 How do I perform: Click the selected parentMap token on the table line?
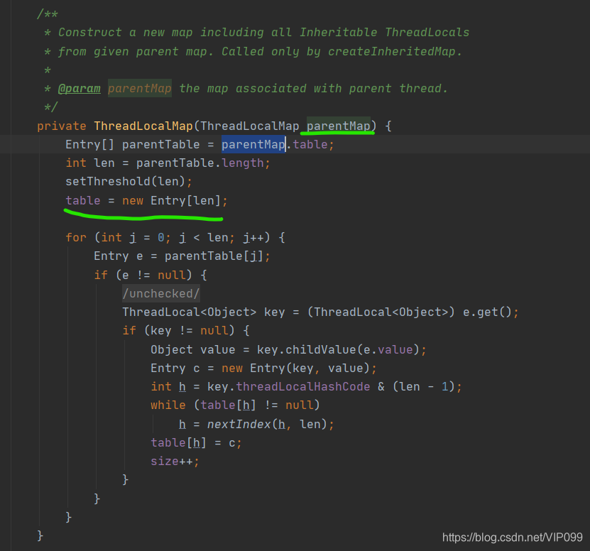253,144
